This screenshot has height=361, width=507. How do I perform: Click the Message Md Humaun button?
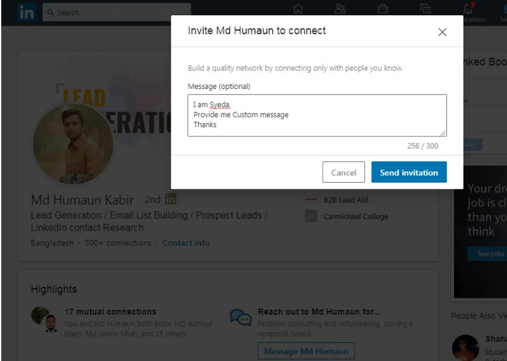coord(307,351)
